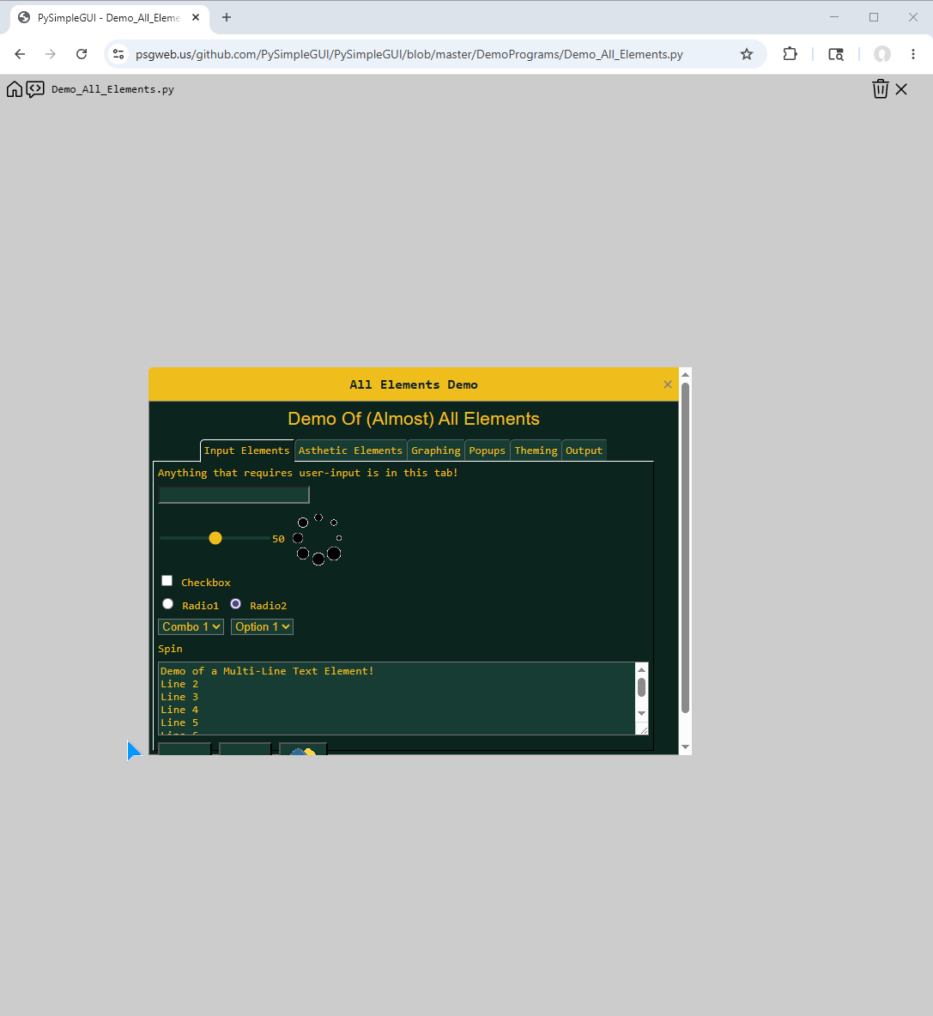Open the Chrome three-dot menu
Image resolution: width=933 pixels, height=1016 pixels.
[913, 54]
